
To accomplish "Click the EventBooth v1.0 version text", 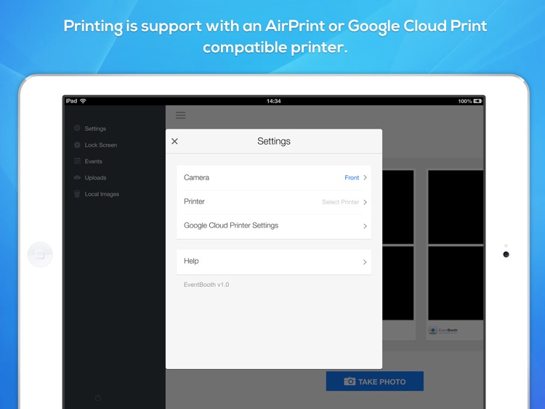I will click(206, 285).
